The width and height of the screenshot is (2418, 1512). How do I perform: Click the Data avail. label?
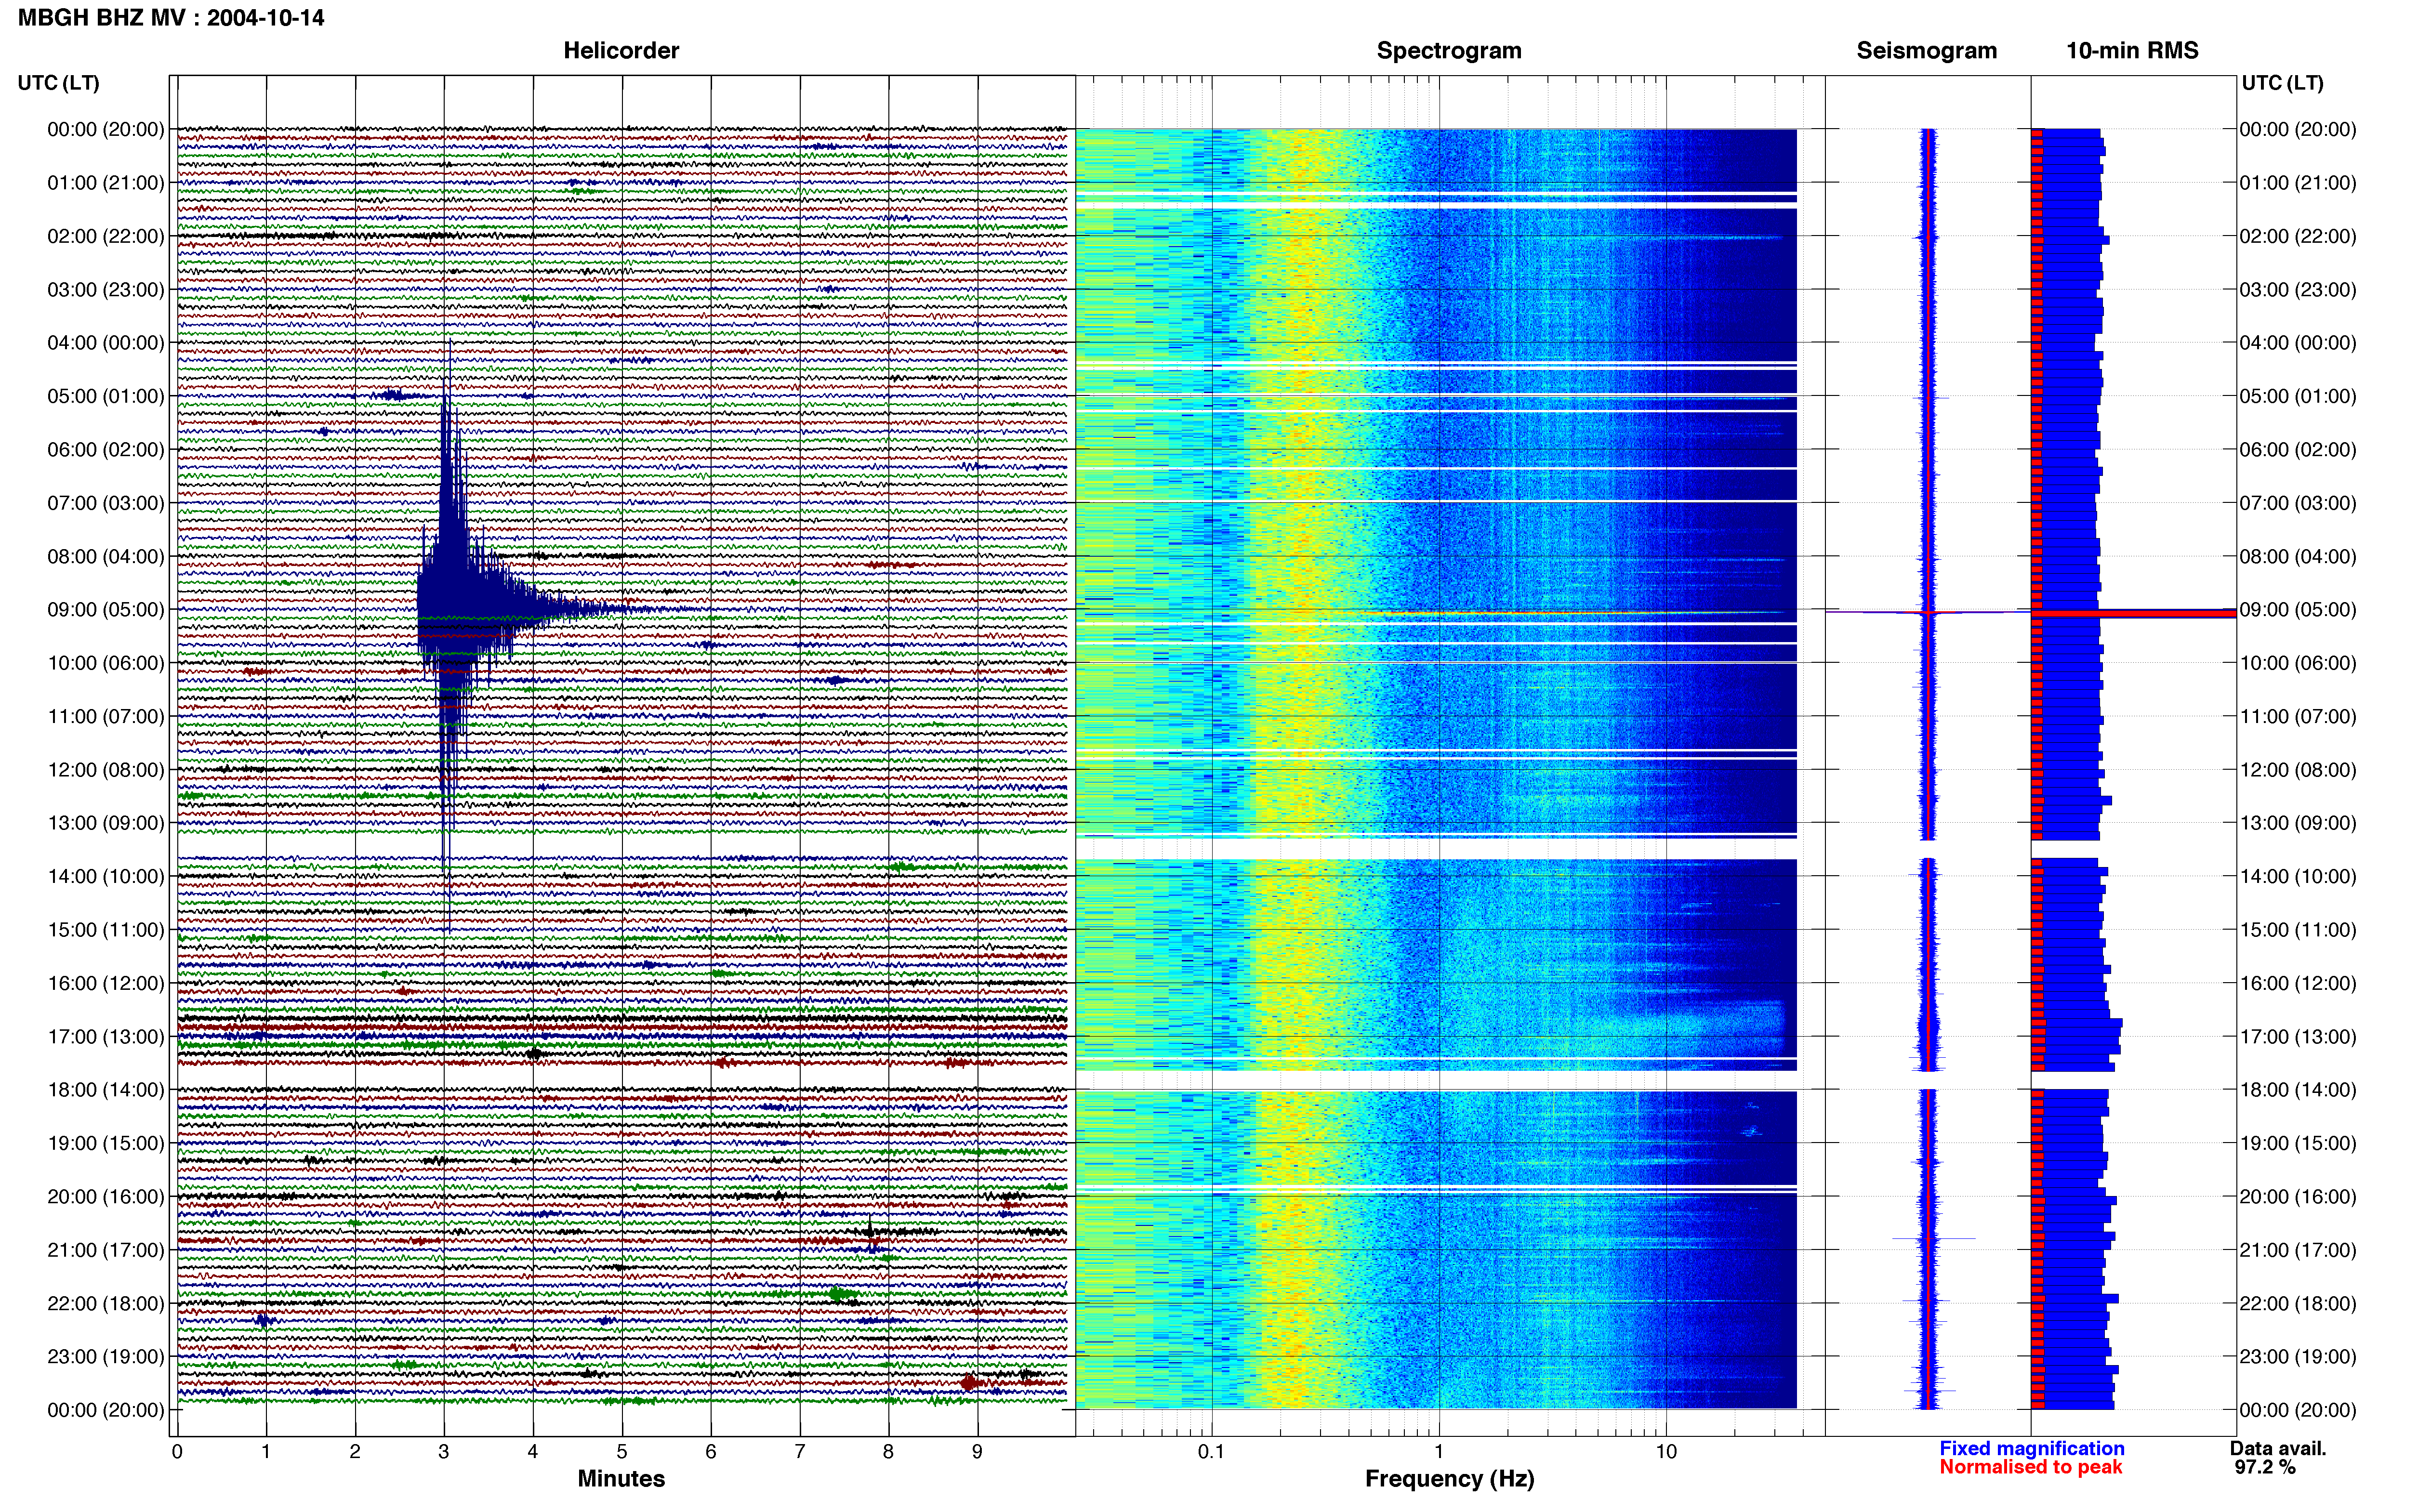click(x=2278, y=1448)
